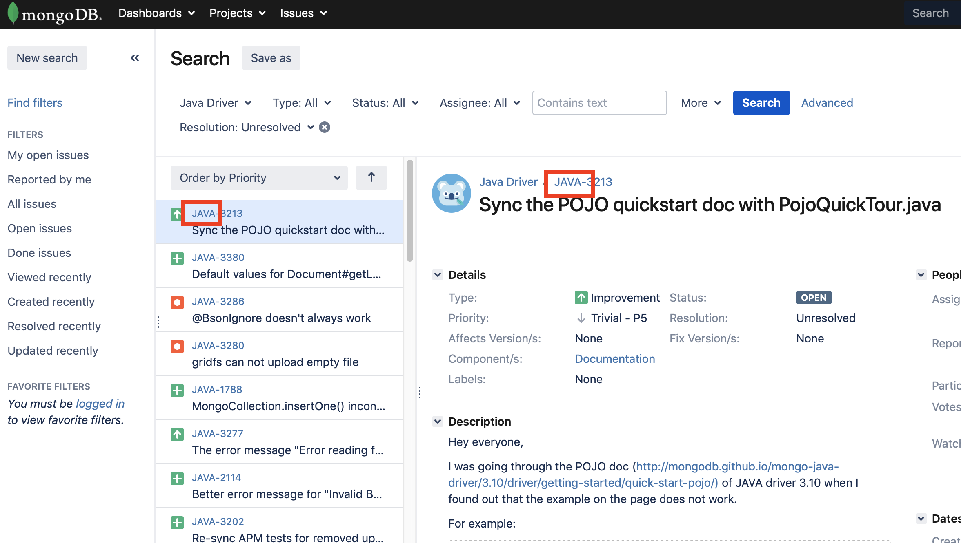The width and height of the screenshot is (961, 543).
Task: Collapse the Description section chevron
Action: click(x=437, y=422)
